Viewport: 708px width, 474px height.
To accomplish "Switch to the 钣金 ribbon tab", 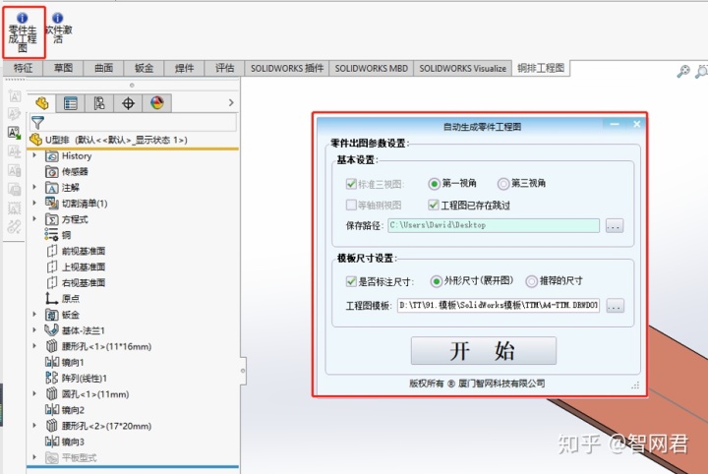I will click(144, 68).
